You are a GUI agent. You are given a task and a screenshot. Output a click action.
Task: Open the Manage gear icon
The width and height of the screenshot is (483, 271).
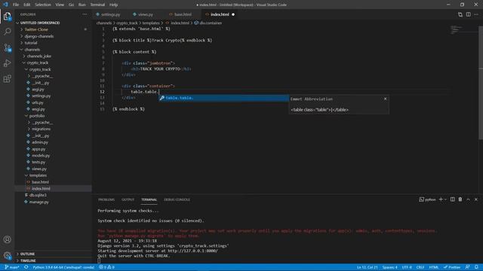tap(7, 255)
